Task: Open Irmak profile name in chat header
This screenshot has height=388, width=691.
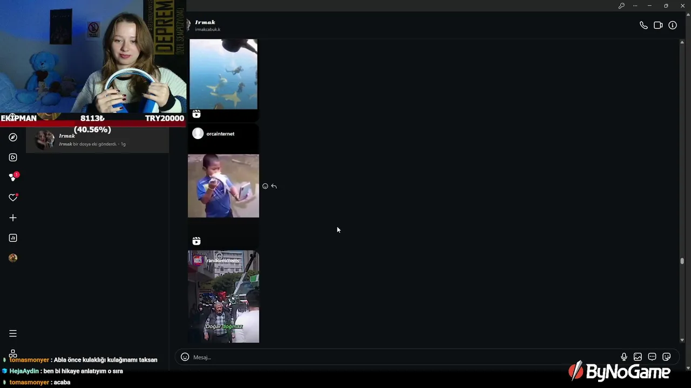Action: point(205,22)
